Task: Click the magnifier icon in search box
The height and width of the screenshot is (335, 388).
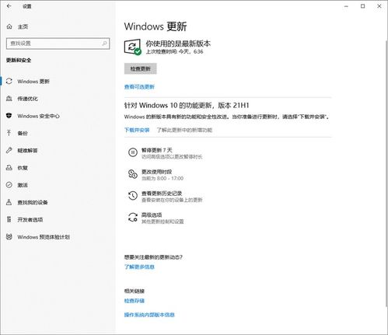Action: (x=104, y=44)
